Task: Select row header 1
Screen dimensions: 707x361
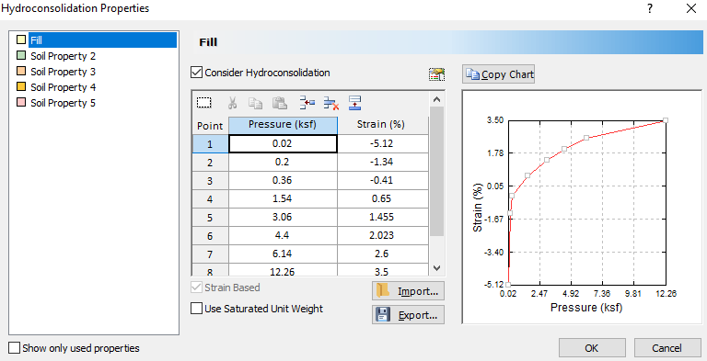Action: coord(210,143)
